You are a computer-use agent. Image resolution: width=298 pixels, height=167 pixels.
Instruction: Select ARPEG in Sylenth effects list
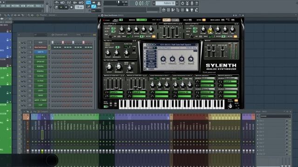pos(151,51)
